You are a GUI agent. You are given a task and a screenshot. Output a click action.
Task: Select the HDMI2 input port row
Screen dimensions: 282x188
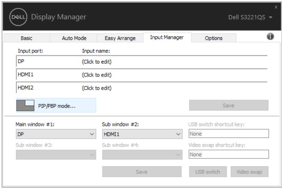142,88
